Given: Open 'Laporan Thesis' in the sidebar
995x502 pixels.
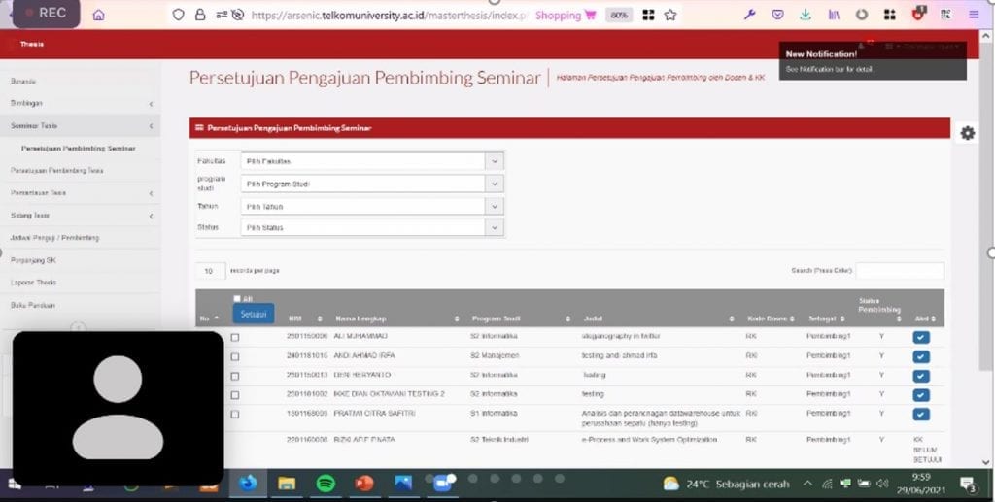Looking at the screenshot, I should pyautogui.click(x=34, y=283).
